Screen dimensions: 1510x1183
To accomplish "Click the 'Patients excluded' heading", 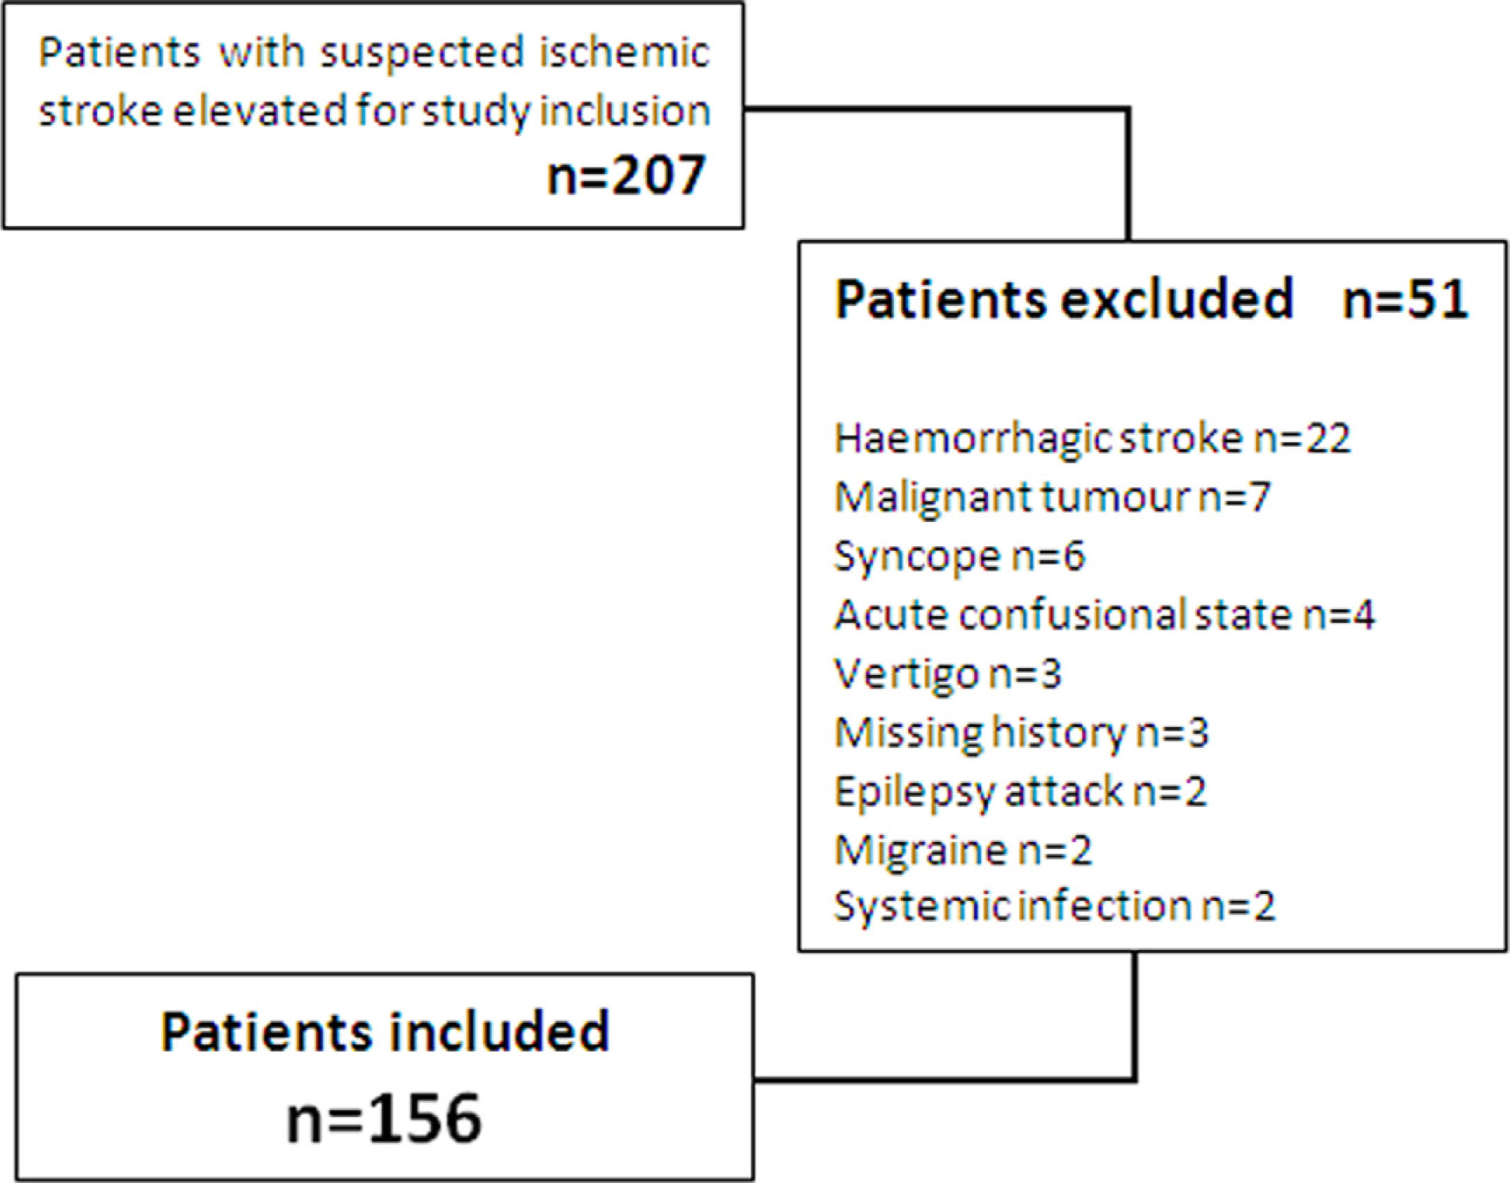I will pyautogui.click(x=1064, y=299).
